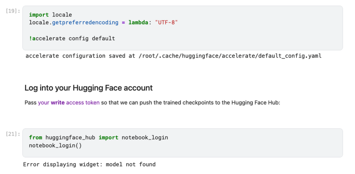Click the "UTF-8" string in the first cell

point(163,22)
